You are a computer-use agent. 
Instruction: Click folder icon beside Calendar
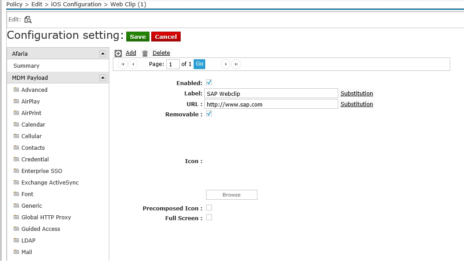[17, 124]
